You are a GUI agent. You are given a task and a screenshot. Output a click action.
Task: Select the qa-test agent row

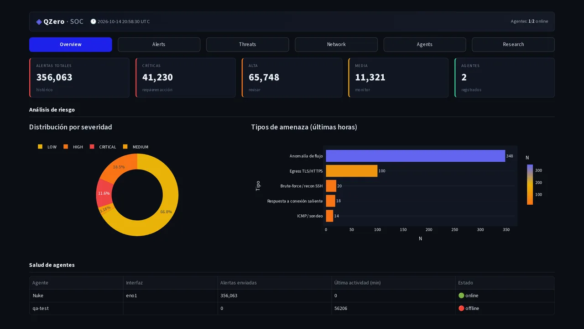(292, 308)
